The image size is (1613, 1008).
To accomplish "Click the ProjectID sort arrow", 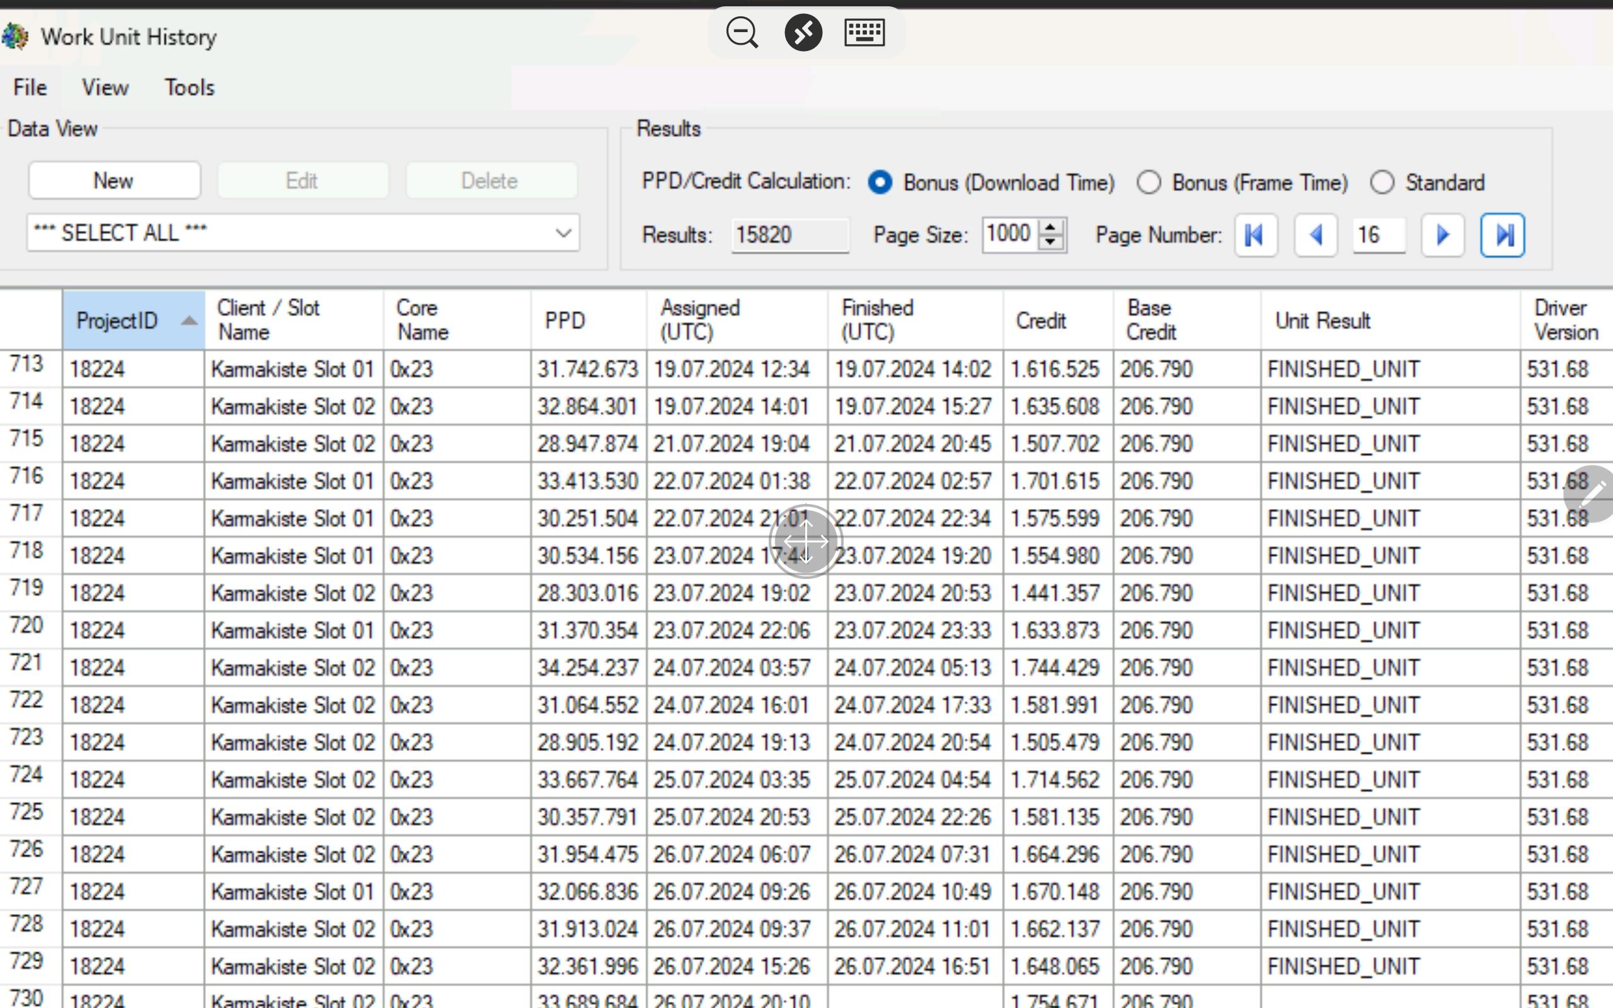I will pos(189,321).
